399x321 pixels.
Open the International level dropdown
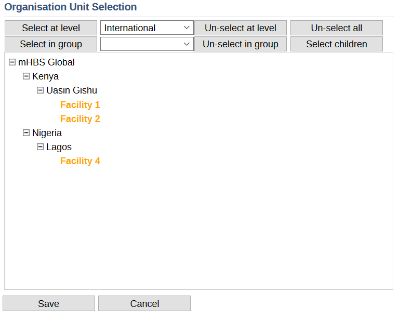(x=147, y=28)
